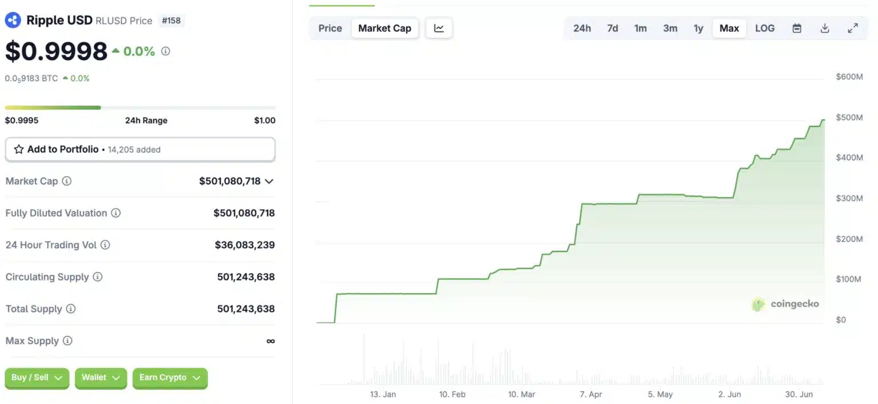Set chart range to 1y
878x404 pixels.
[699, 28]
